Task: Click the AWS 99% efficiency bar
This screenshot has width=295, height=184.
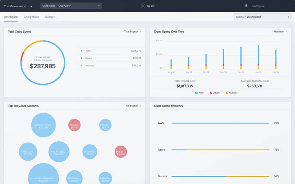Action: [x=220, y=123]
